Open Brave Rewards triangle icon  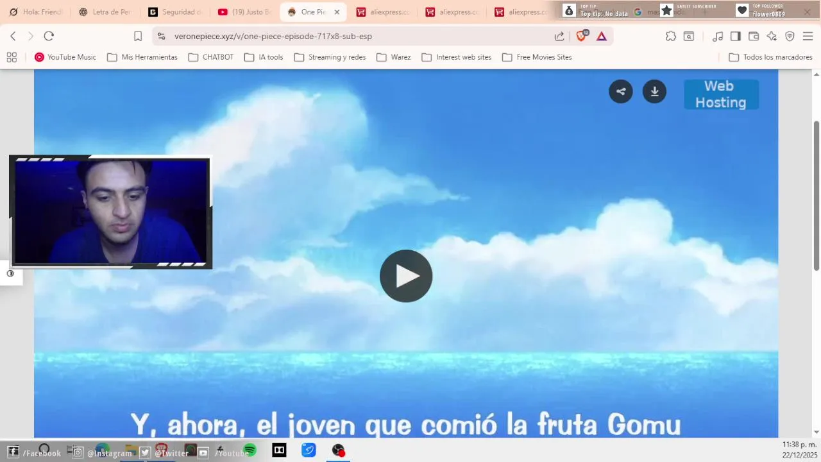pyautogui.click(x=602, y=37)
